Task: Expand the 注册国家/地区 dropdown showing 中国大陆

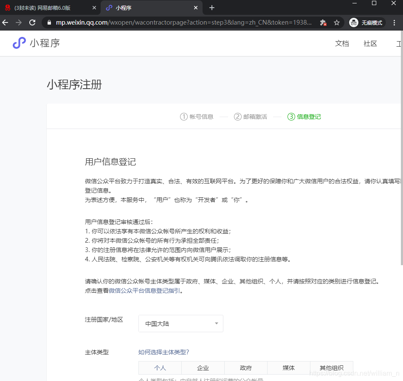Action: [180, 323]
